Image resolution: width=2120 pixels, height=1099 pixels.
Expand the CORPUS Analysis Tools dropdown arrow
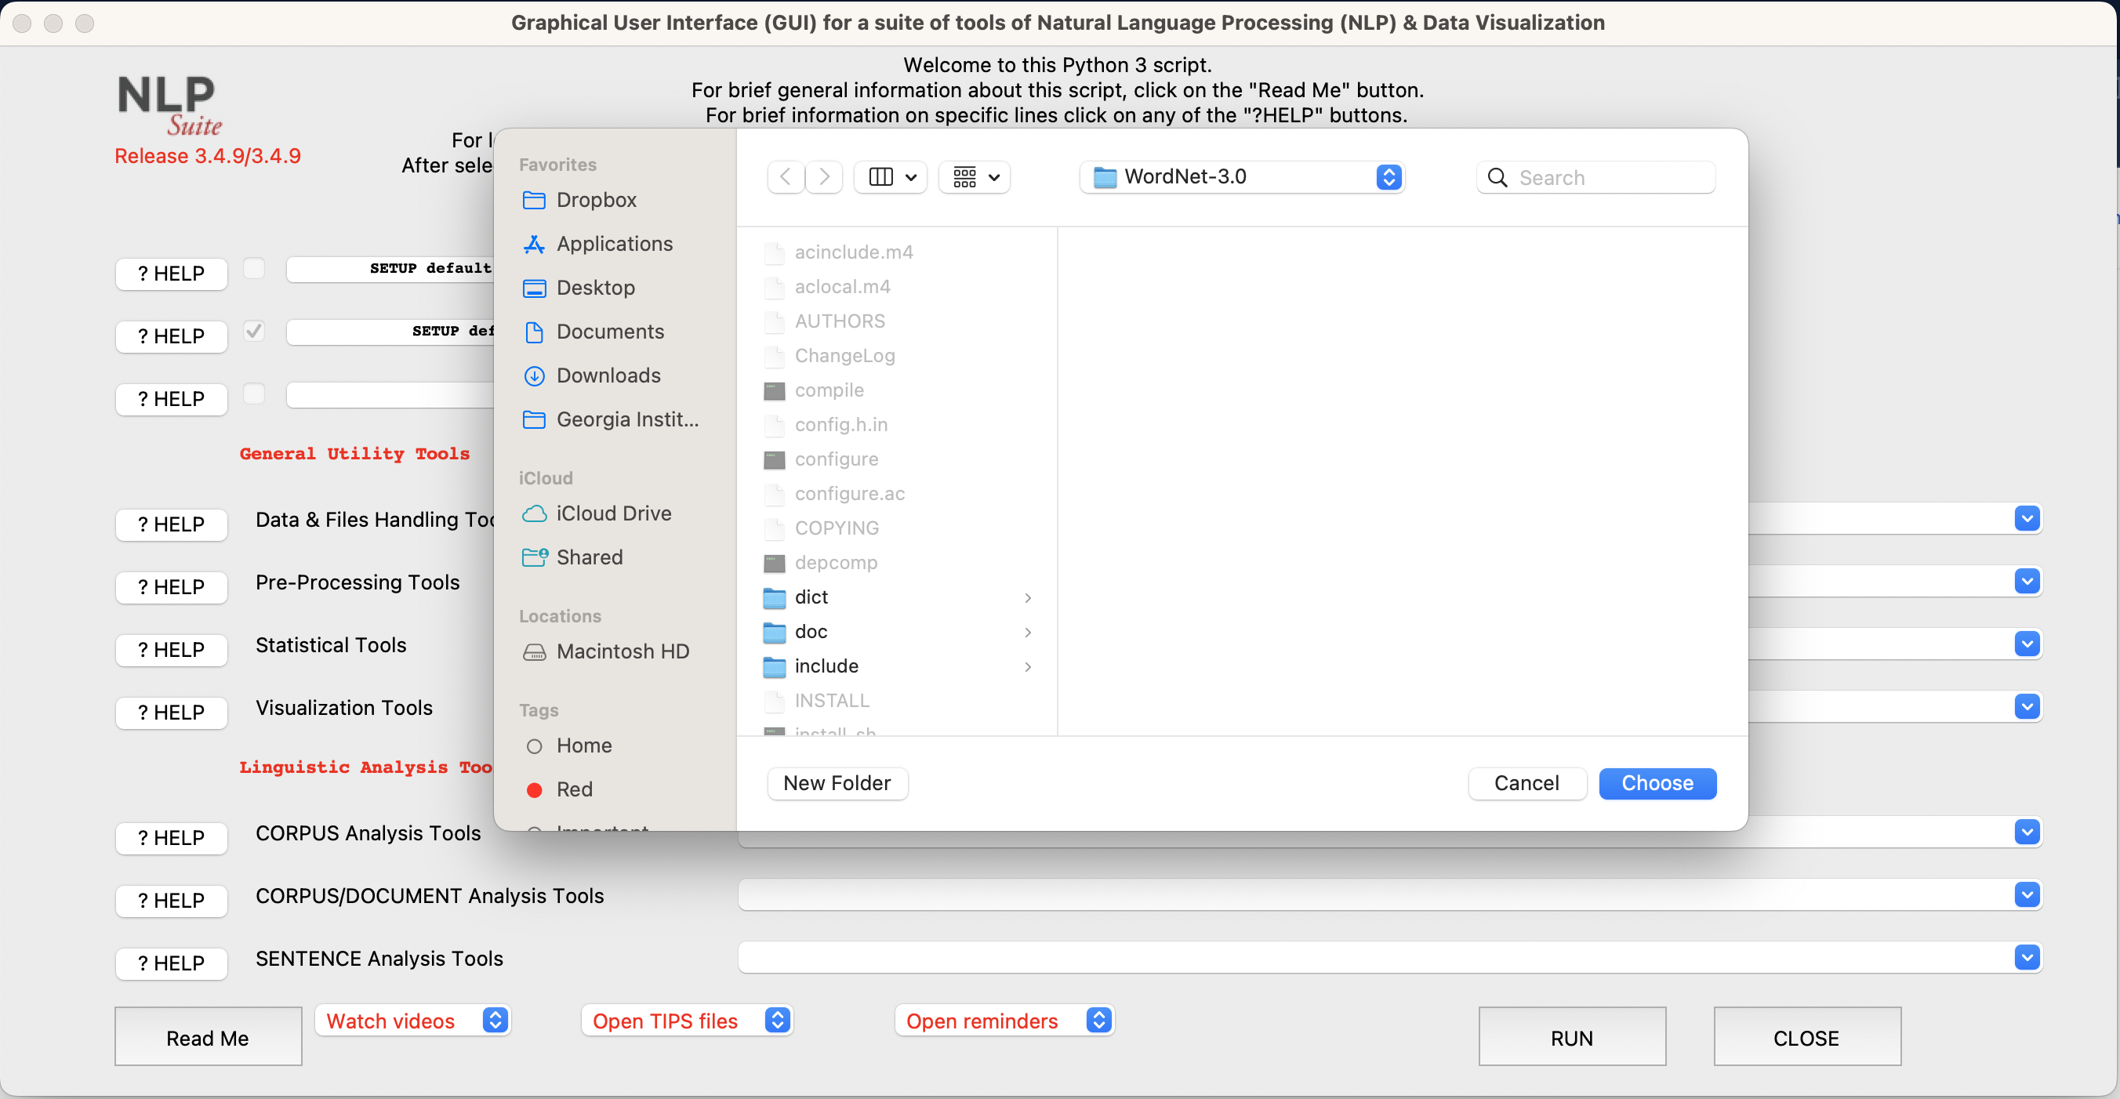coord(2027,832)
